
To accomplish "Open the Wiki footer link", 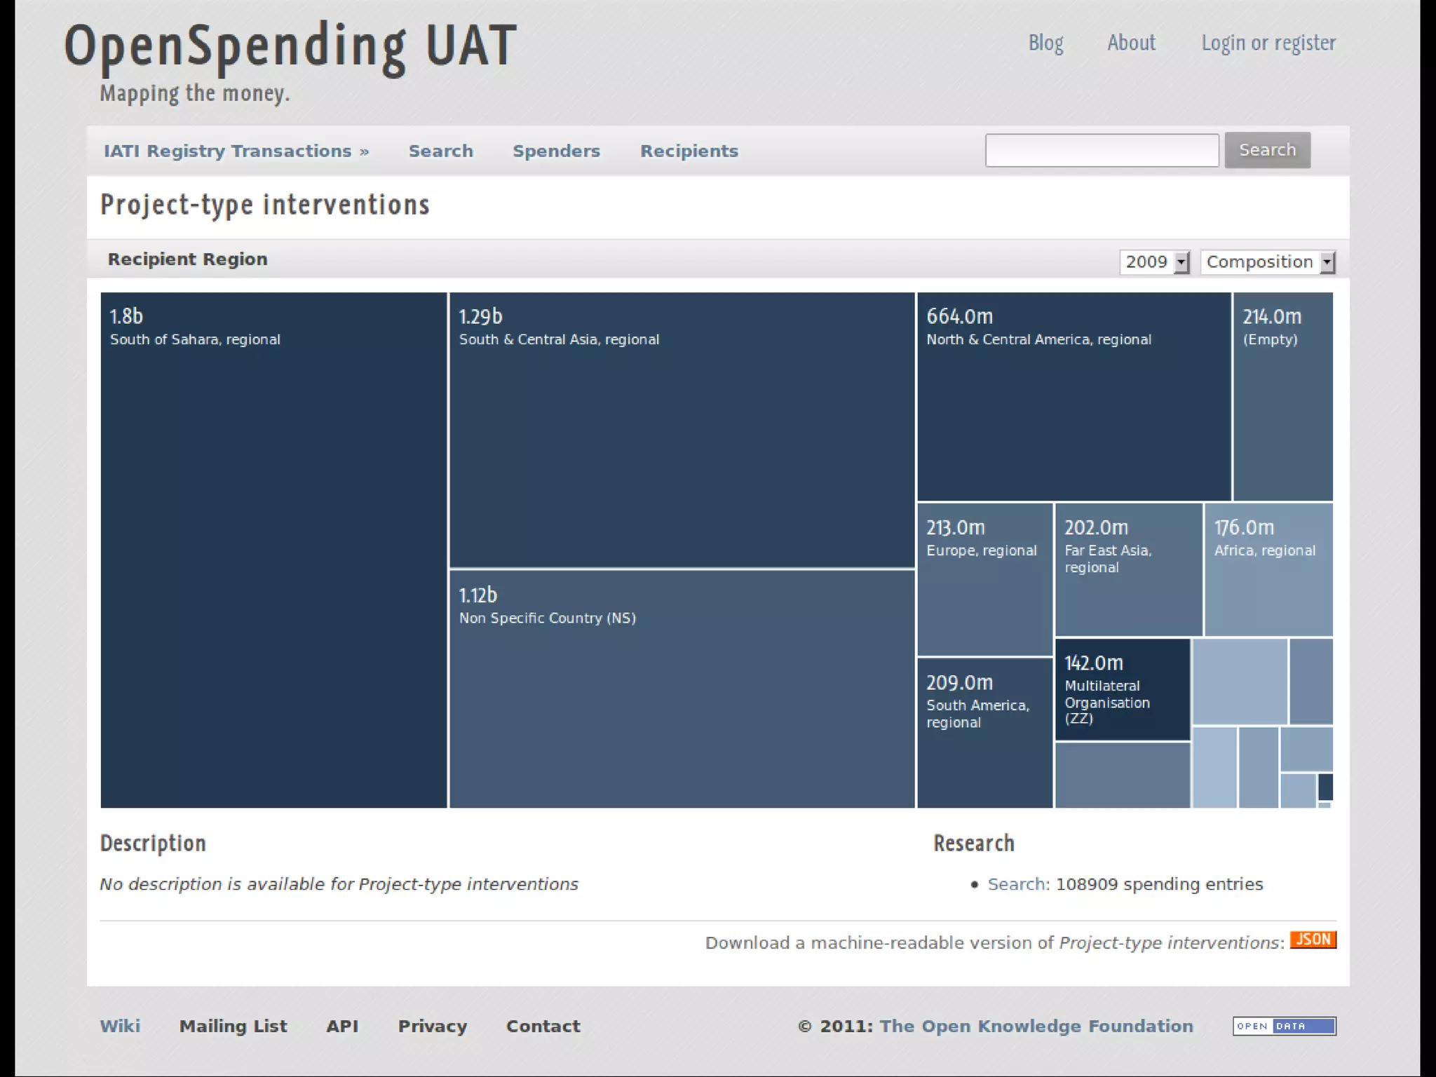I will tap(120, 1027).
